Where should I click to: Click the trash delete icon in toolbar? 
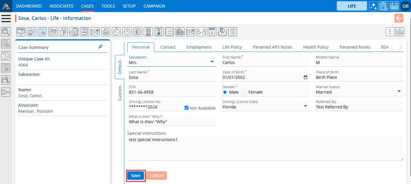[233, 32]
